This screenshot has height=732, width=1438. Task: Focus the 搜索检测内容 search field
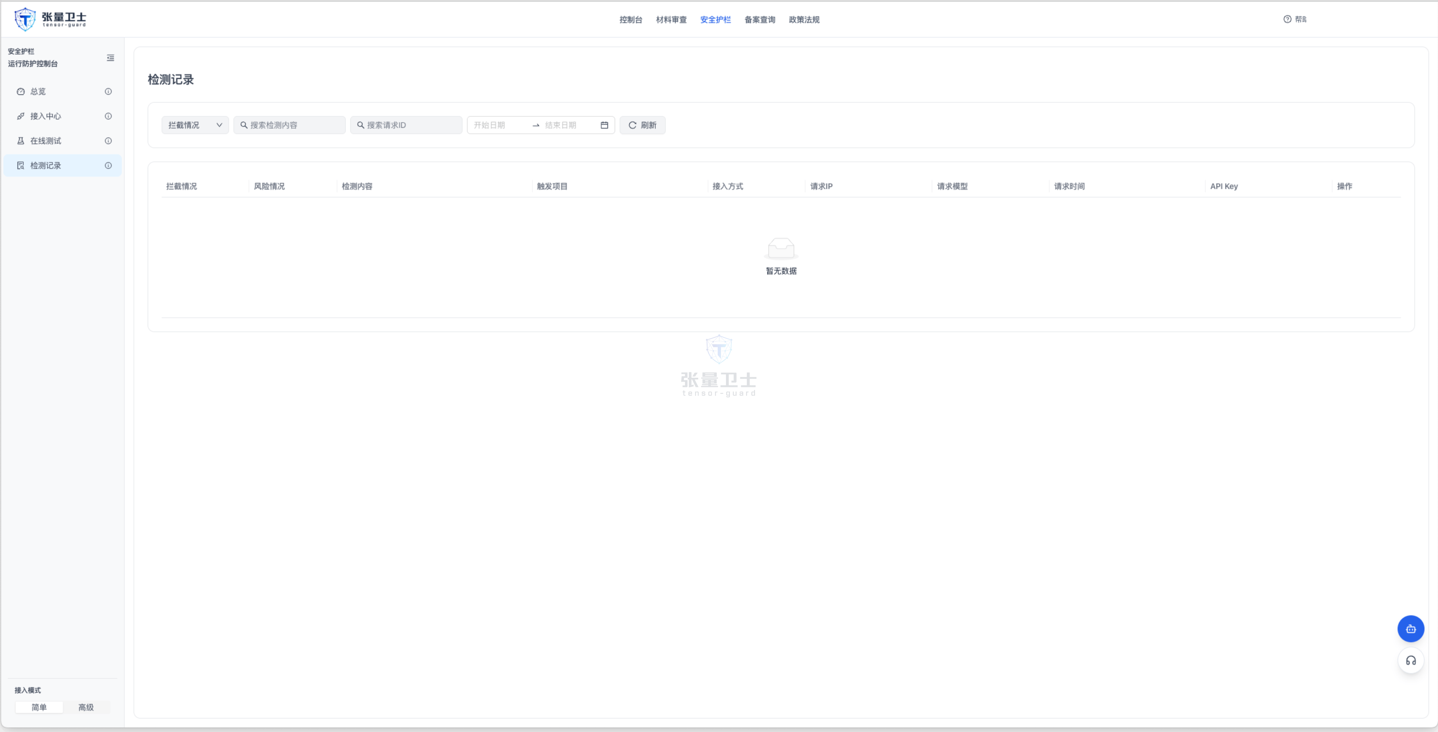(289, 125)
